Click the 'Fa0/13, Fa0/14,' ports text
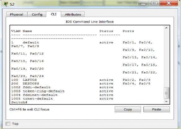The width and height of the screenshot is (181, 129). click(140, 57)
